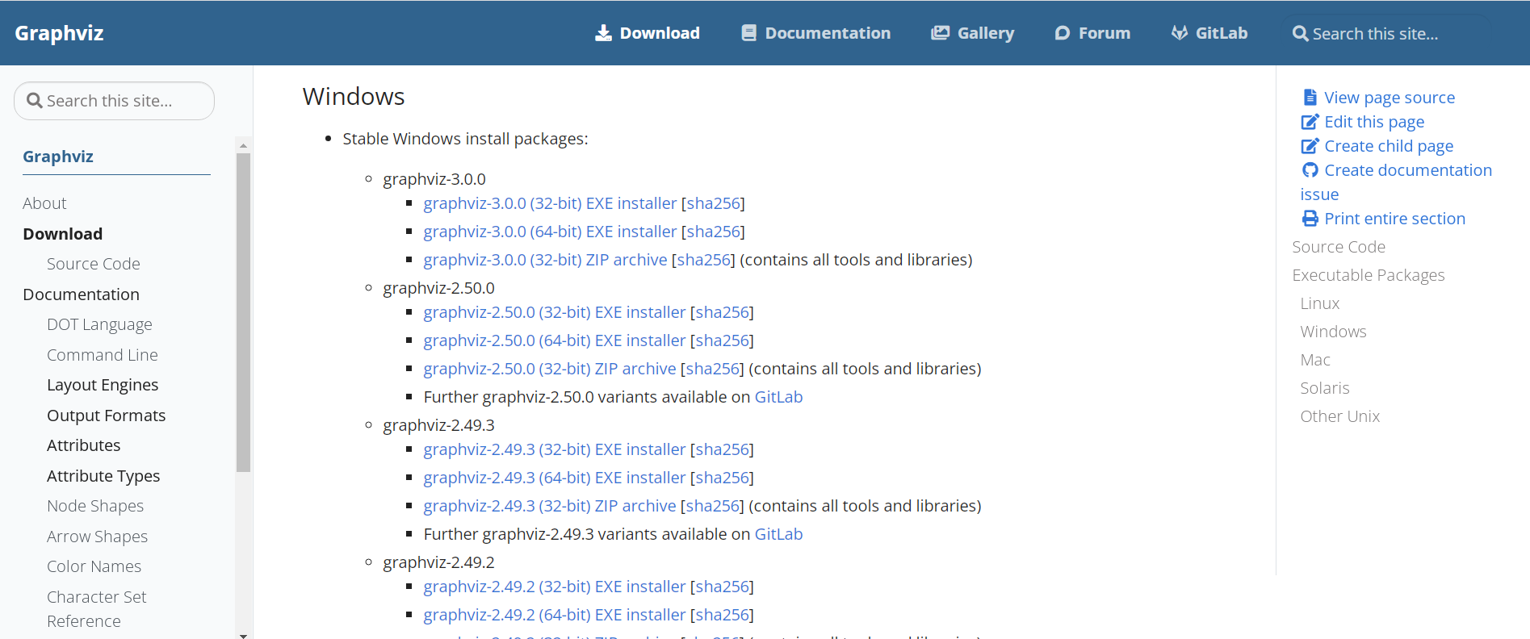
Task: Open Attributes sidebar entry
Action: click(84, 445)
